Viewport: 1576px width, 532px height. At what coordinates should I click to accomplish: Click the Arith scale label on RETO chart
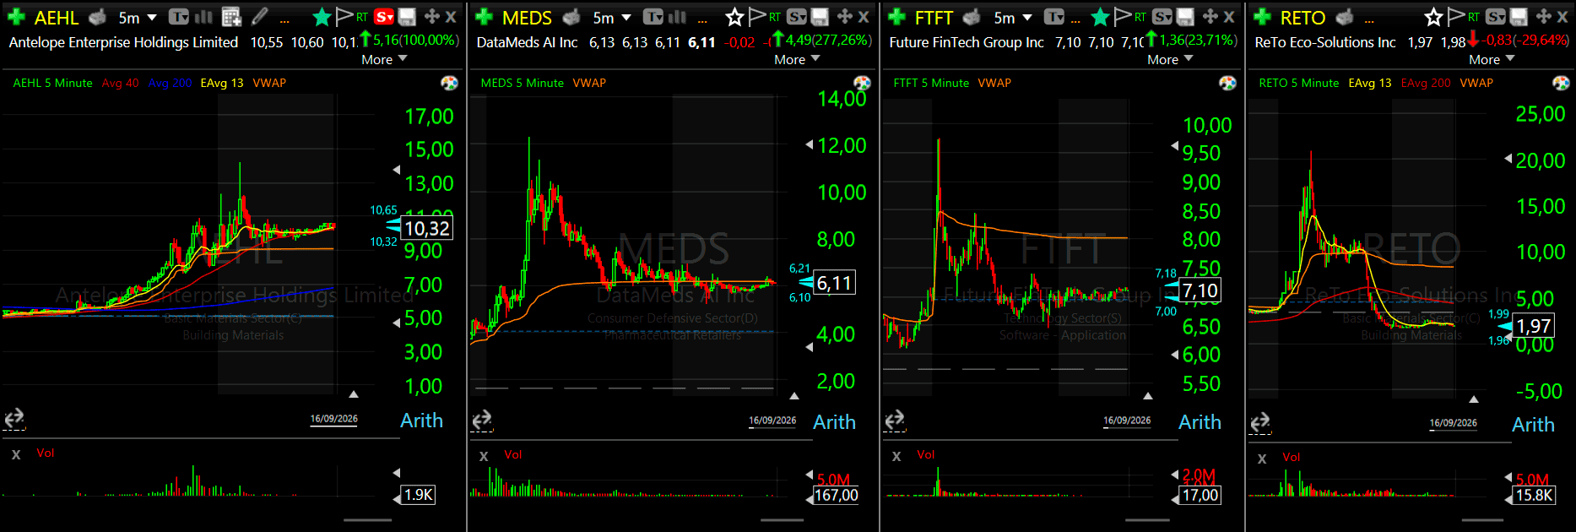pyautogui.click(x=1533, y=424)
